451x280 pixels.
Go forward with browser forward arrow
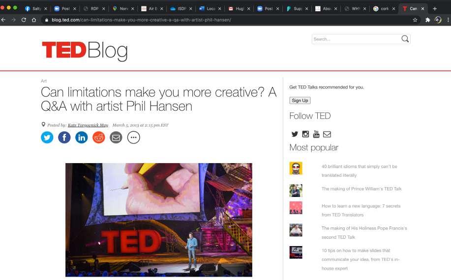(13, 20)
